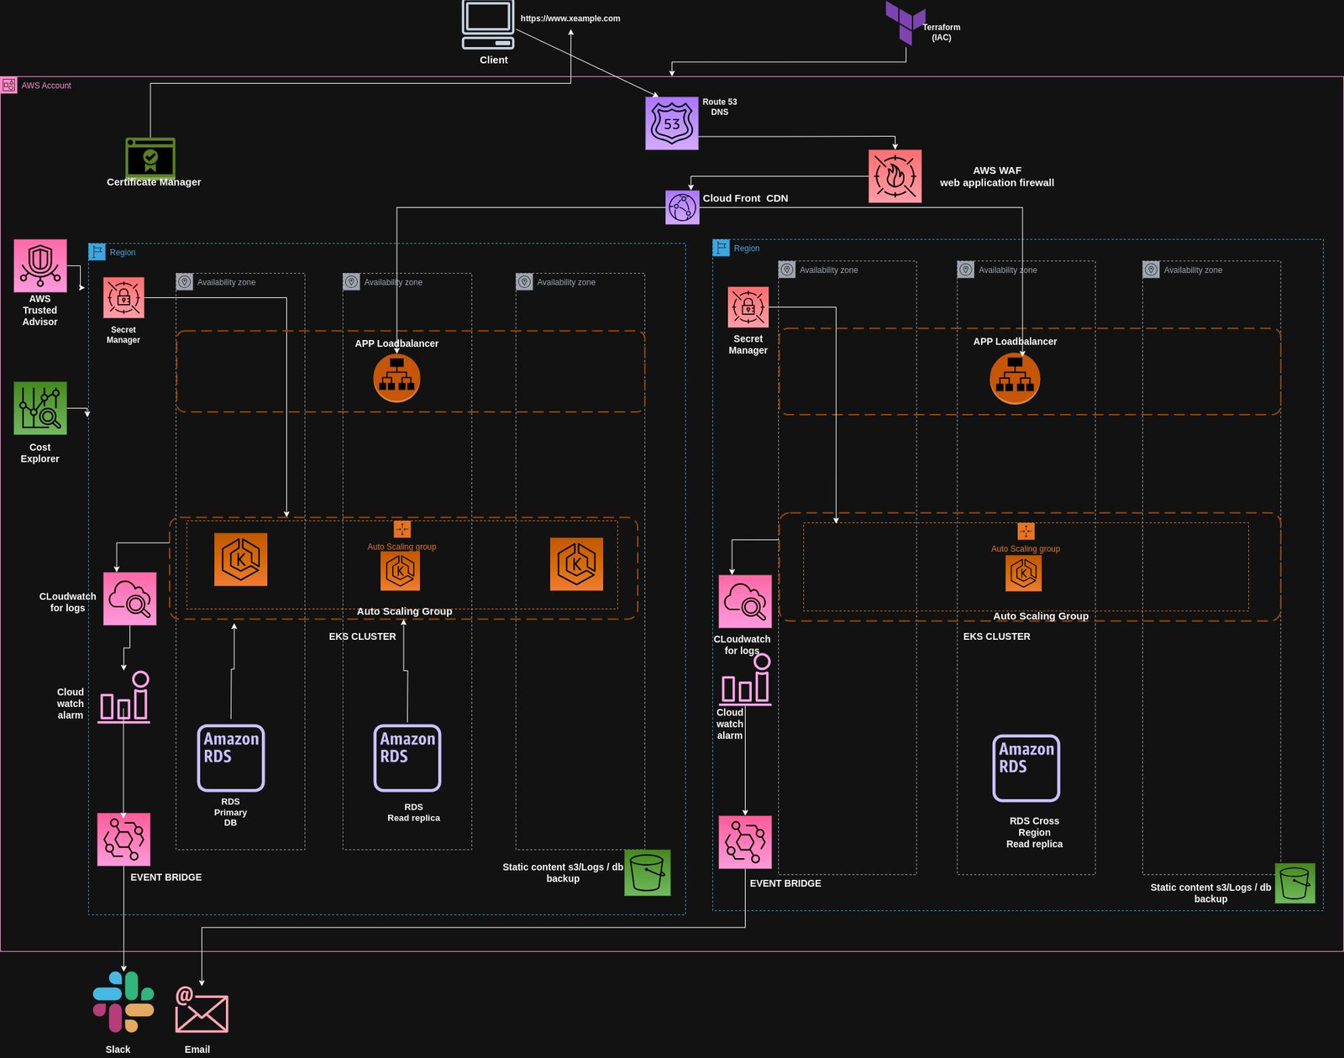1344x1058 pixels.
Task: Click the left Region flag icon
Action: 97,251
